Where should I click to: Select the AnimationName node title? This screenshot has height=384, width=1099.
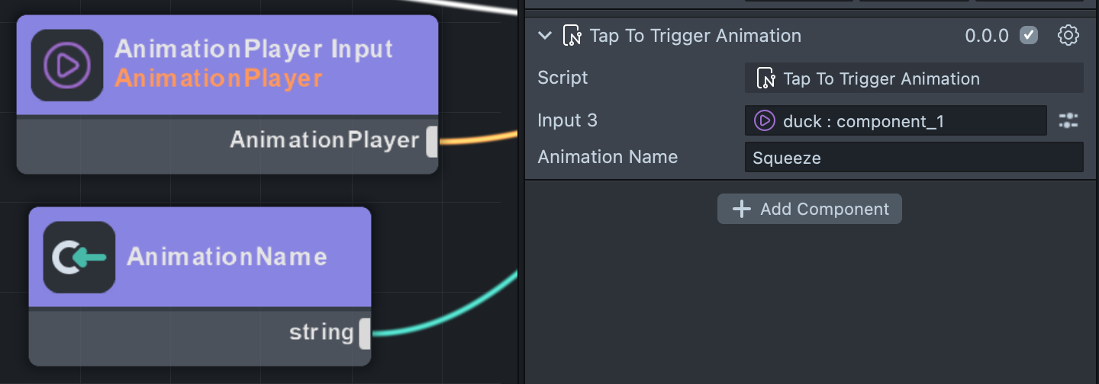227,256
